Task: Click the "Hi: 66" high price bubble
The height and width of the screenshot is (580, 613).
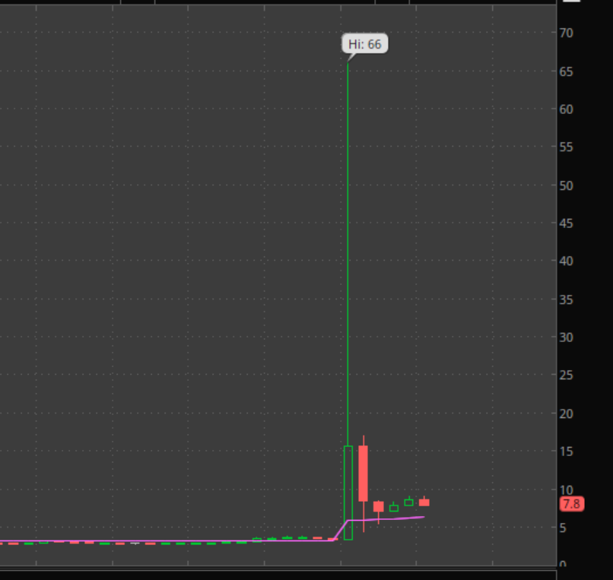Action: click(365, 44)
